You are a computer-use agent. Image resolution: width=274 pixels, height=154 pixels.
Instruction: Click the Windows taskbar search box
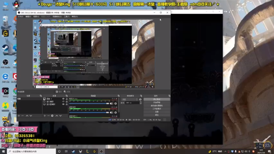click(32, 151)
